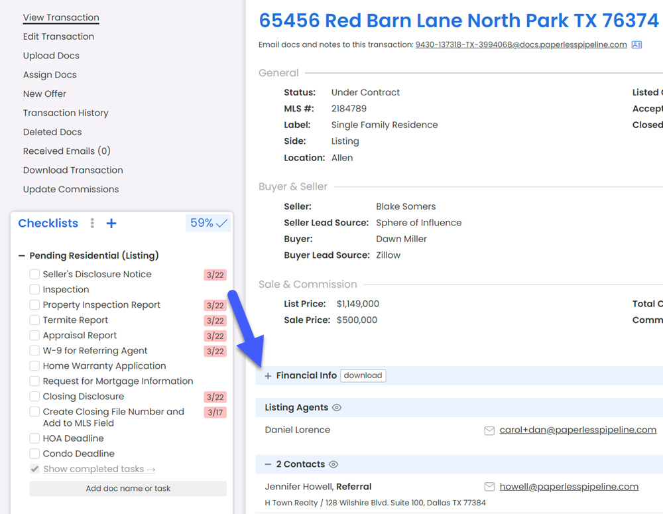
Task: Tick the Appraisal Report checkbox
Action: [x=34, y=336]
